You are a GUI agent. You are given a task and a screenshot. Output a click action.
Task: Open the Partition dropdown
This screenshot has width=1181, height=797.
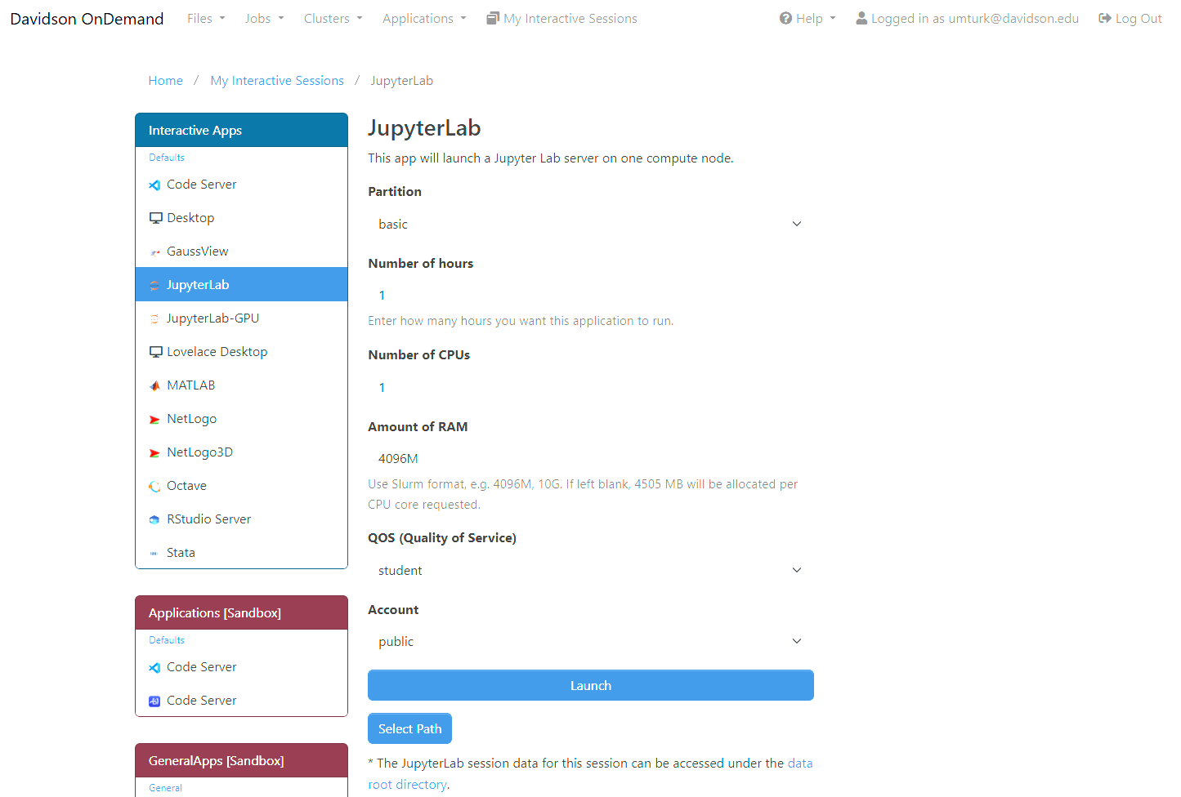[591, 224]
